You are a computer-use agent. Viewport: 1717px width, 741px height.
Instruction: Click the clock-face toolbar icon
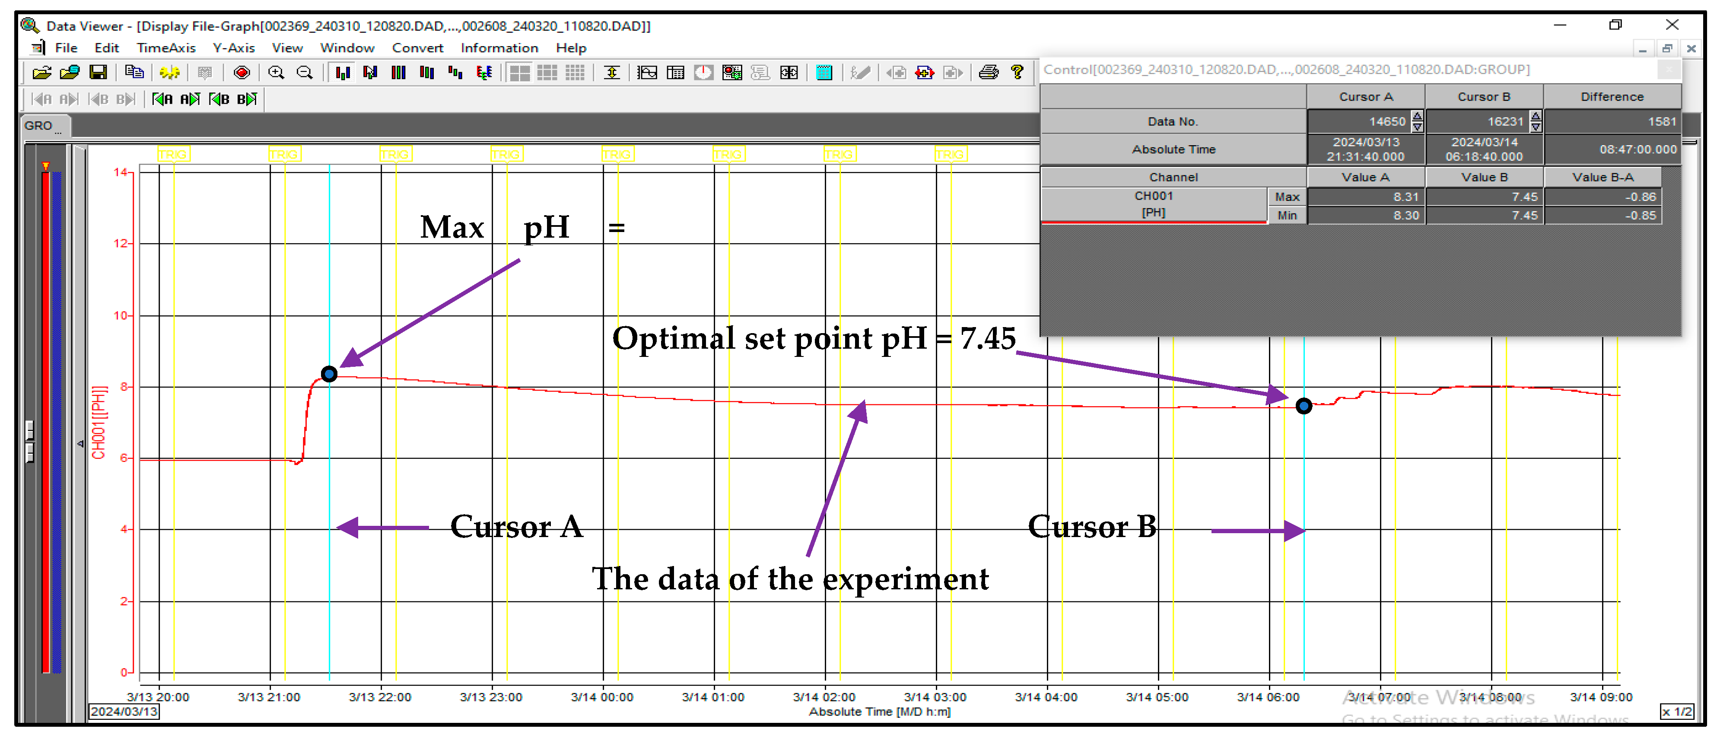pos(703,72)
